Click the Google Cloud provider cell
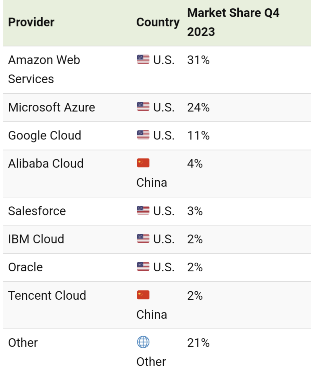The width and height of the screenshot is (311, 376). [x=45, y=135]
